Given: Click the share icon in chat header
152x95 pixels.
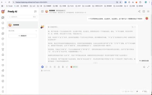Looking at the screenshot, I should (139, 11).
